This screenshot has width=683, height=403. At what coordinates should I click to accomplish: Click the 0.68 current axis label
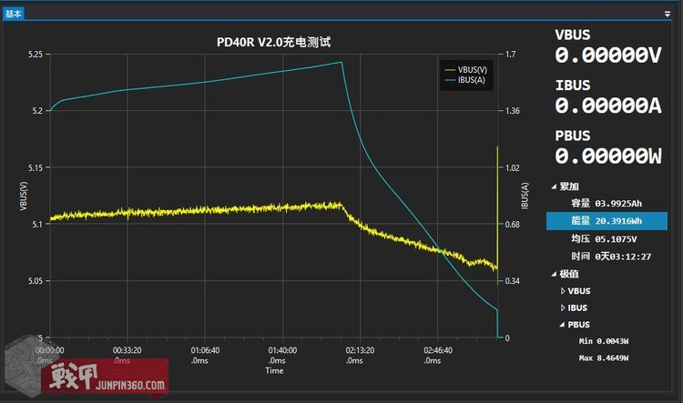click(512, 225)
